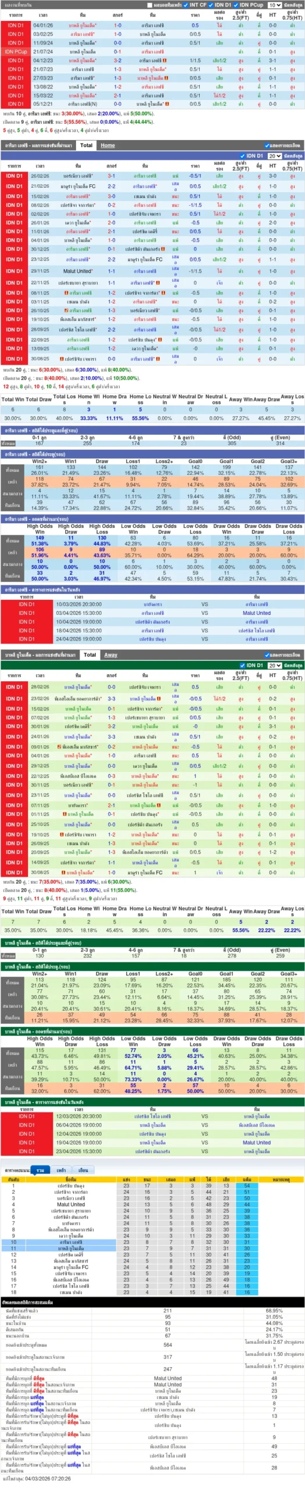Click the Malut United row in standings table

click(x=152, y=1204)
